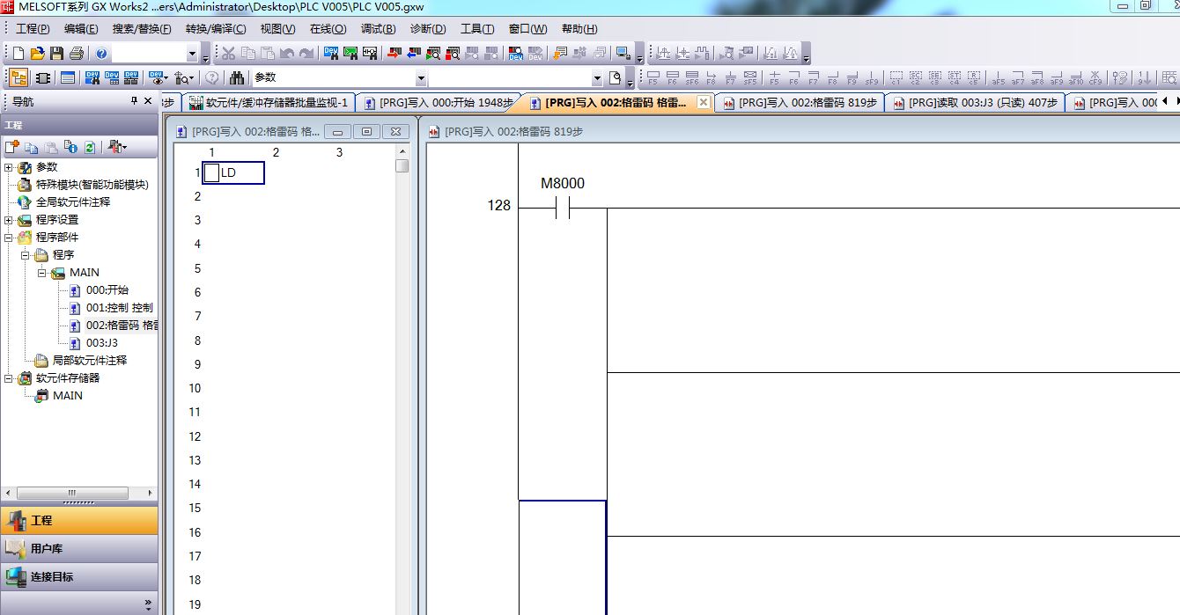Click the Save project icon

(56, 54)
